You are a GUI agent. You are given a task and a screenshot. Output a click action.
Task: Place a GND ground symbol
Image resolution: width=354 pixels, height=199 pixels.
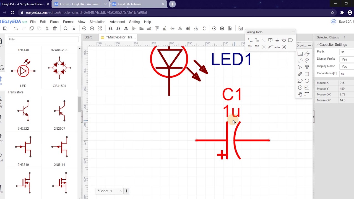tap(277, 40)
